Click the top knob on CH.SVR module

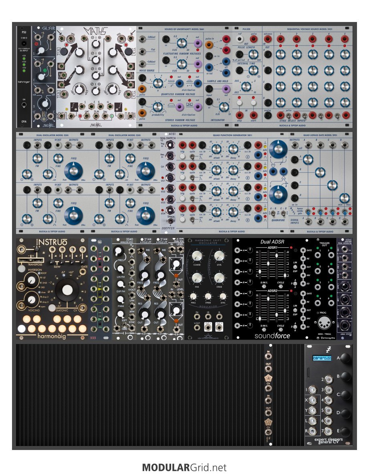[x=41, y=50]
